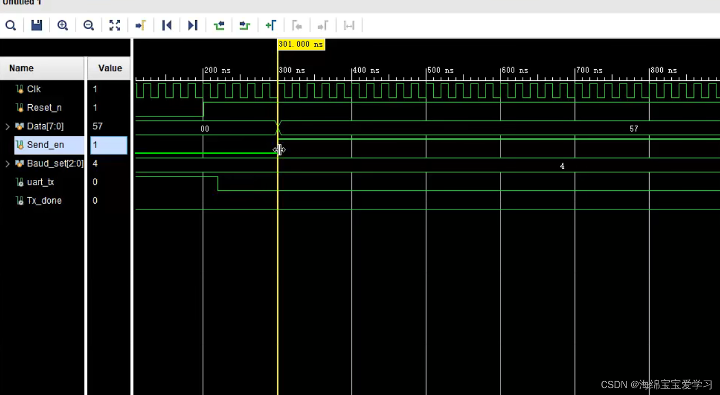Image resolution: width=720 pixels, height=395 pixels.
Task: Open the waveform search tool
Action: pos(11,25)
